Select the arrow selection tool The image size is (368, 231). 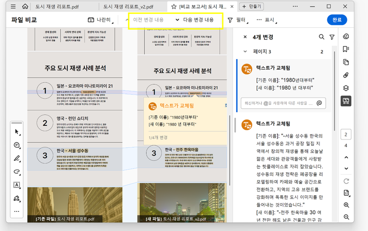17,132
